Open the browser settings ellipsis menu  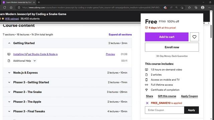(209, 7)
